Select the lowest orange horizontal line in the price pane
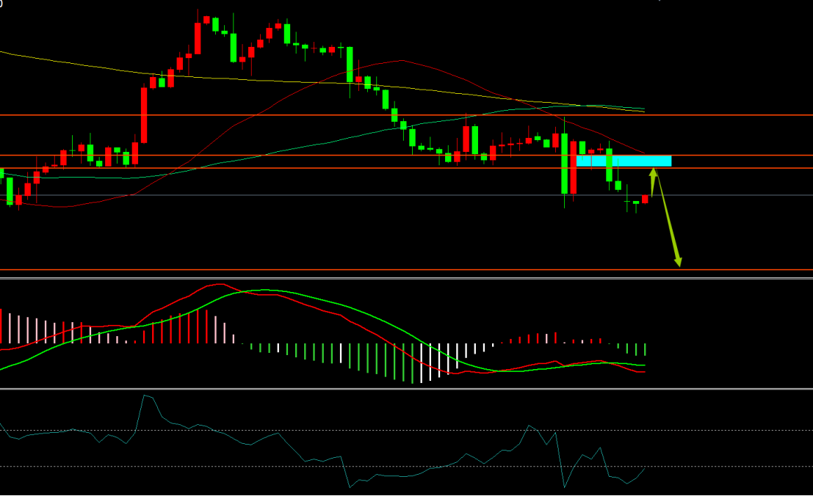The width and height of the screenshot is (813, 496). (407, 270)
